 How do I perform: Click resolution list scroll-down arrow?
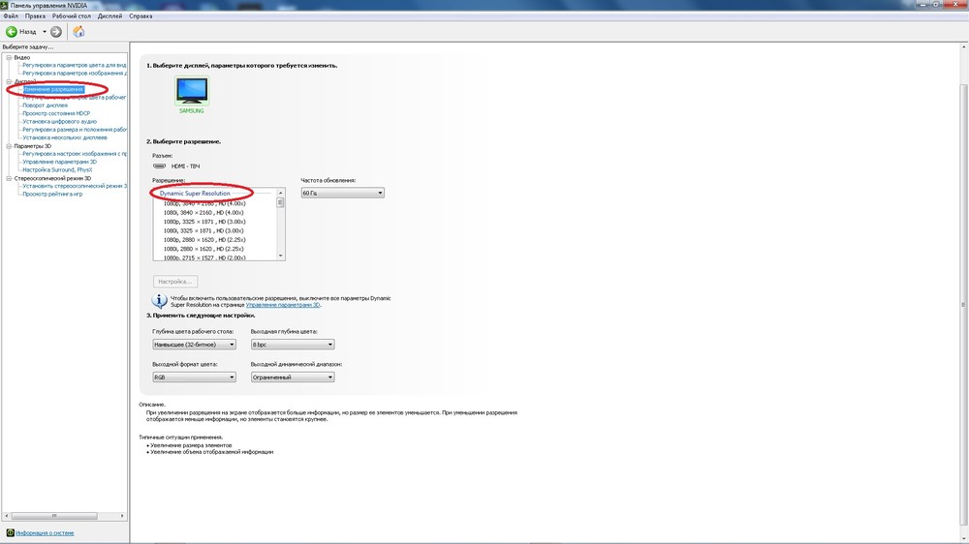(281, 256)
